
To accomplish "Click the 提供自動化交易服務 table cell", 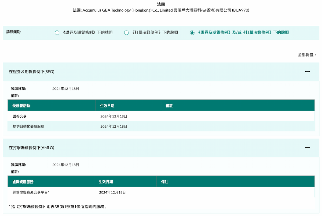I will pos(52,126).
